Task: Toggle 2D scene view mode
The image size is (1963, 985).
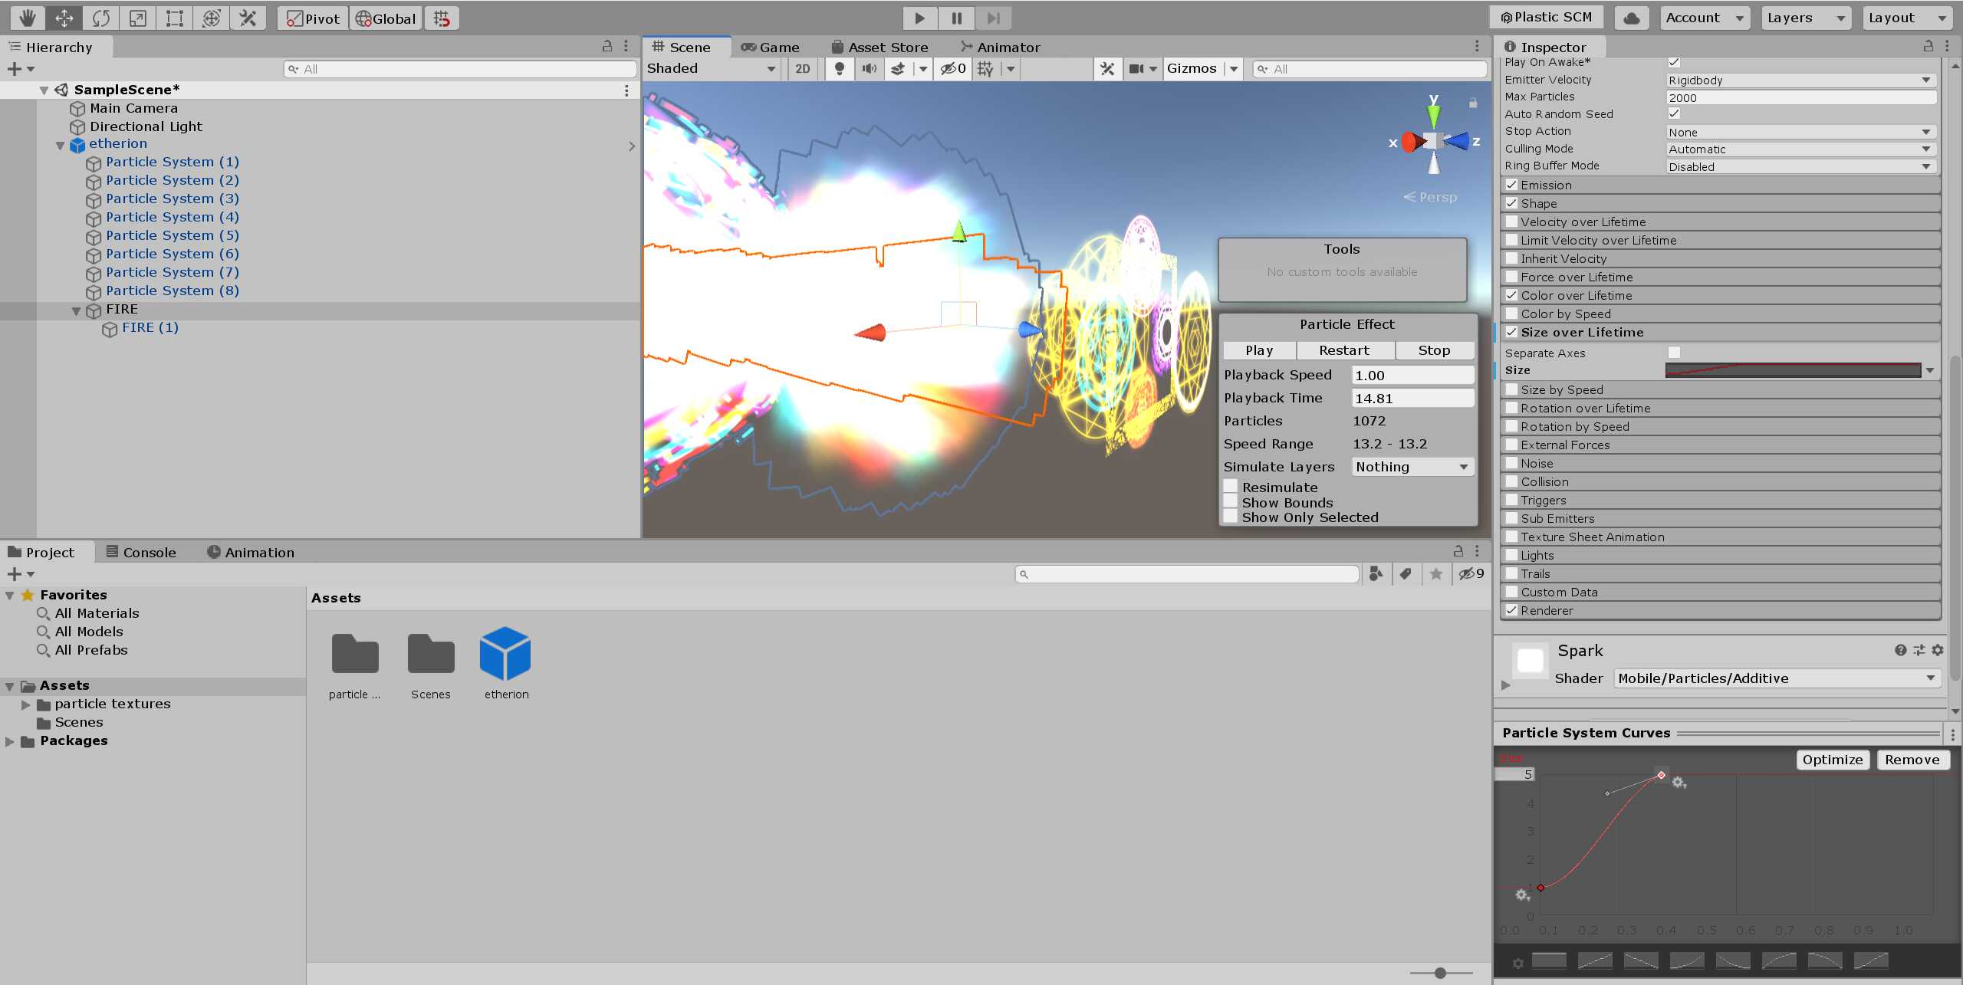Action: click(x=802, y=69)
